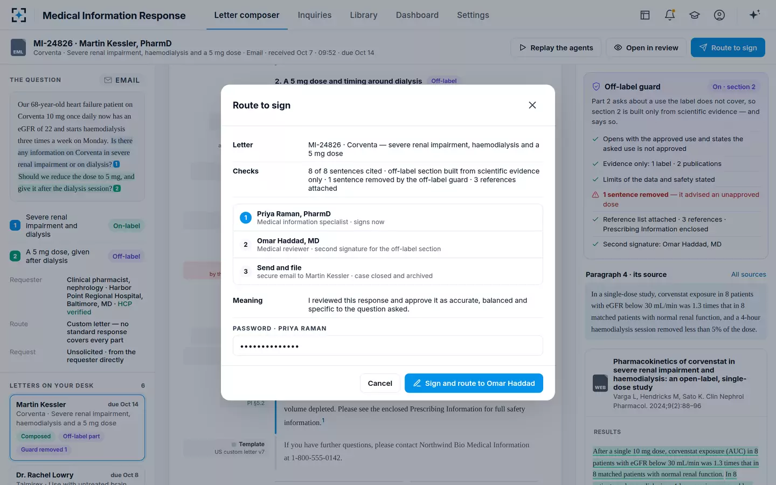Click the graduation cap training icon
The height and width of the screenshot is (485, 776).
tap(695, 15)
